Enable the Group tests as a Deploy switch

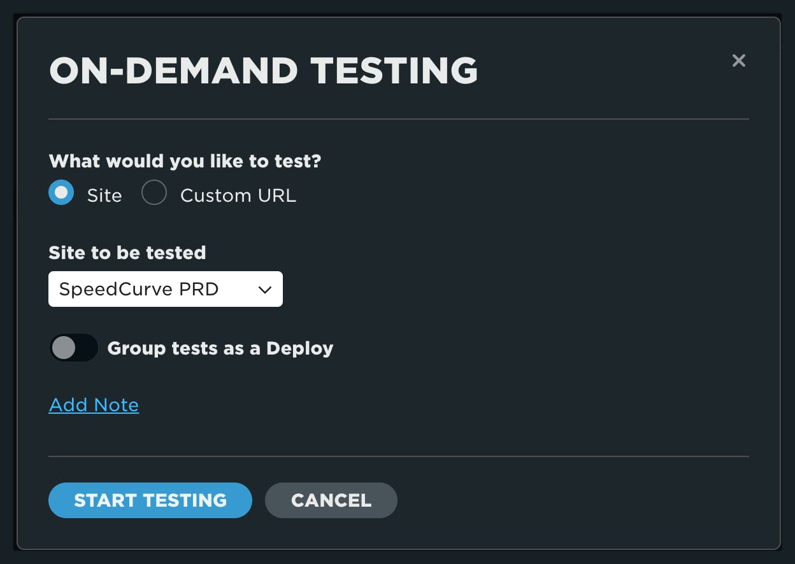coord(74,348)
